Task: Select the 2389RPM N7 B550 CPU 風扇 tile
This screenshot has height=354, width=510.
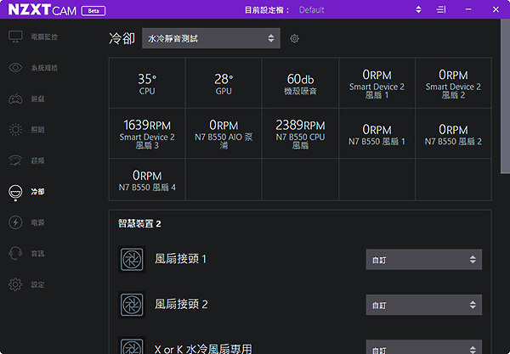Action: tap(300, 133)
